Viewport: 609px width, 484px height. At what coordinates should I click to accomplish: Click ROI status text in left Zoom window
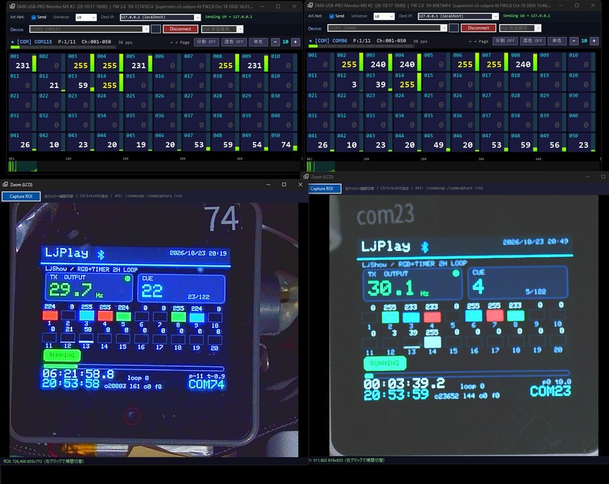coord(43,461)
